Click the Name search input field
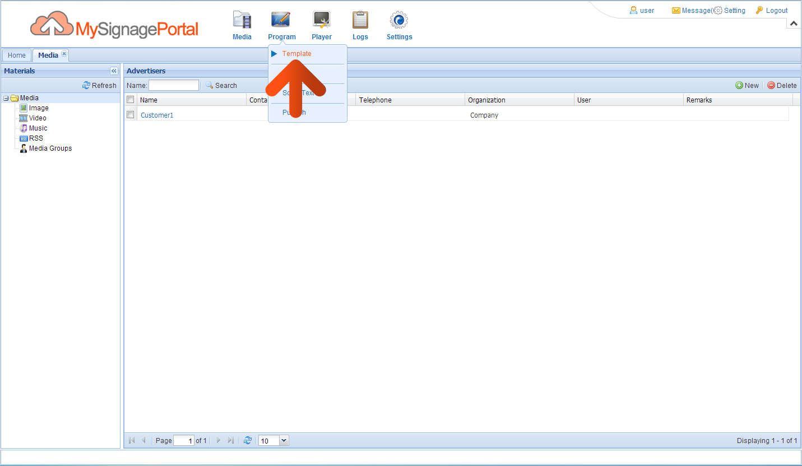 pos(173,86)
